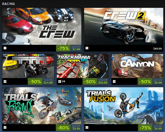Open TrackMania United thumbnail
The height and width of the screenshot is (132, 165).
coord(28,66)
